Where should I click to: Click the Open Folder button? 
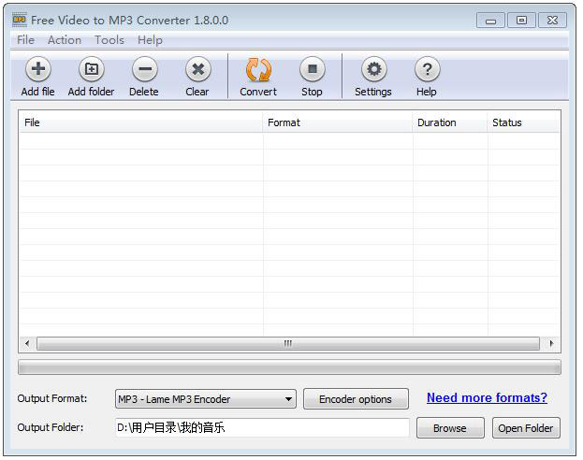526,428
